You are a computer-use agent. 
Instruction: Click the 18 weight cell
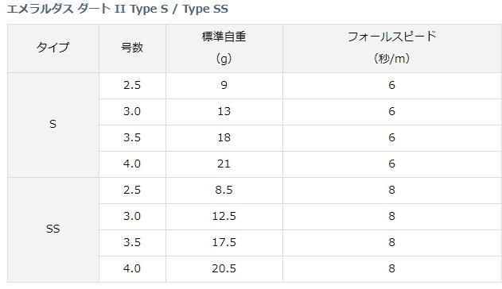[224, 138]
